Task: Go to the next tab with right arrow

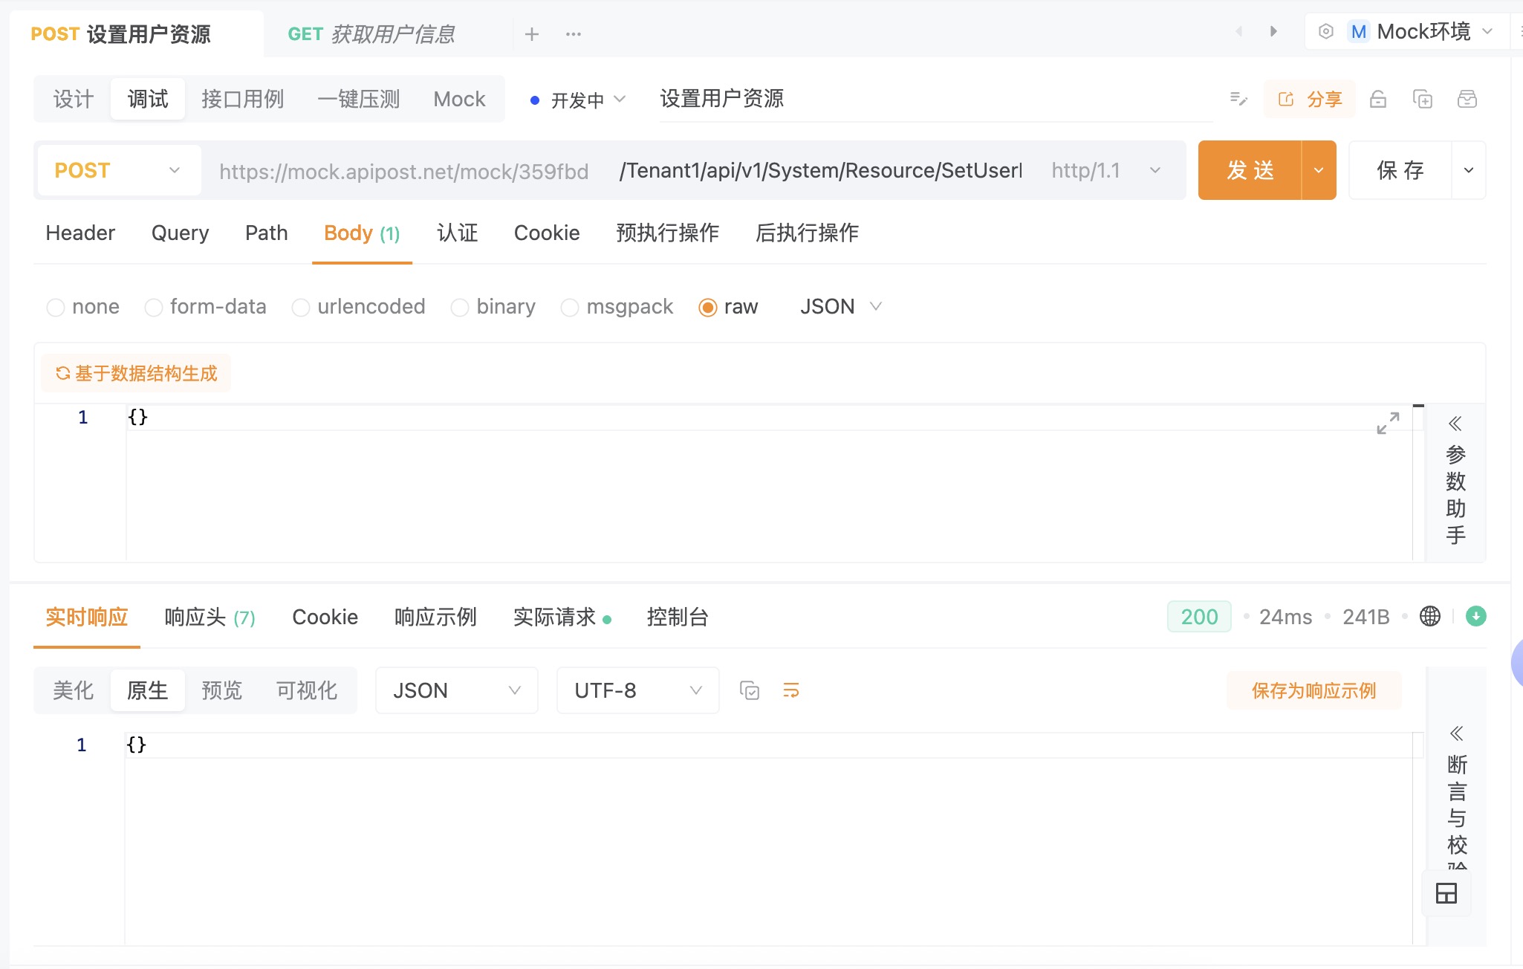Action: pyautogui.click(x=1273, y=31)
